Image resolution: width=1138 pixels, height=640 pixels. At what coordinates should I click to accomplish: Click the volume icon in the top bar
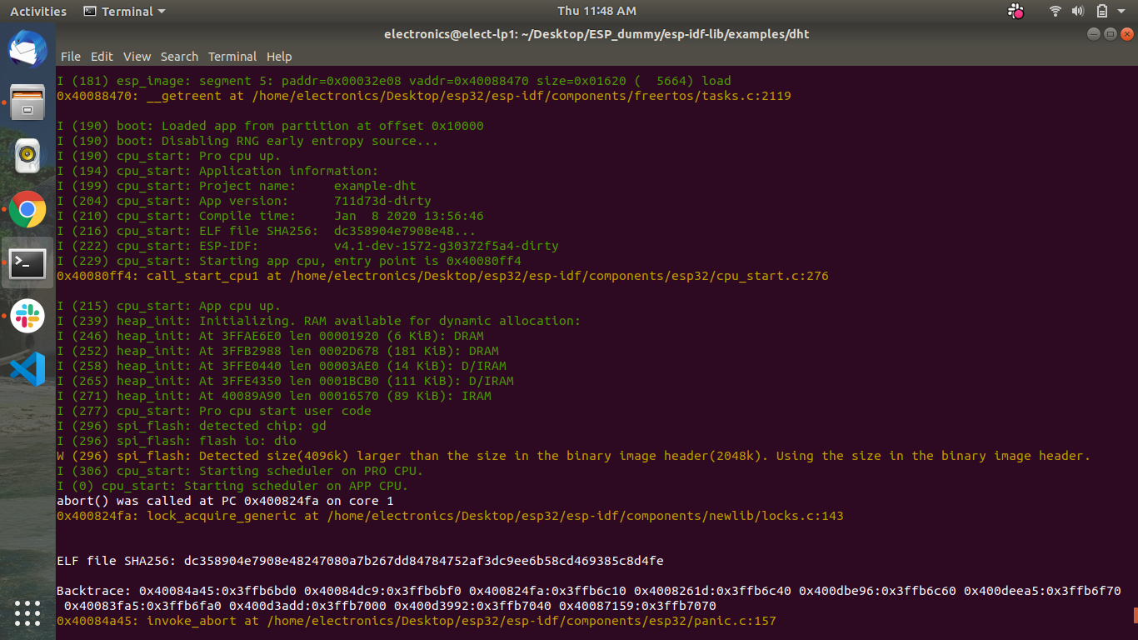(1079, 11)
